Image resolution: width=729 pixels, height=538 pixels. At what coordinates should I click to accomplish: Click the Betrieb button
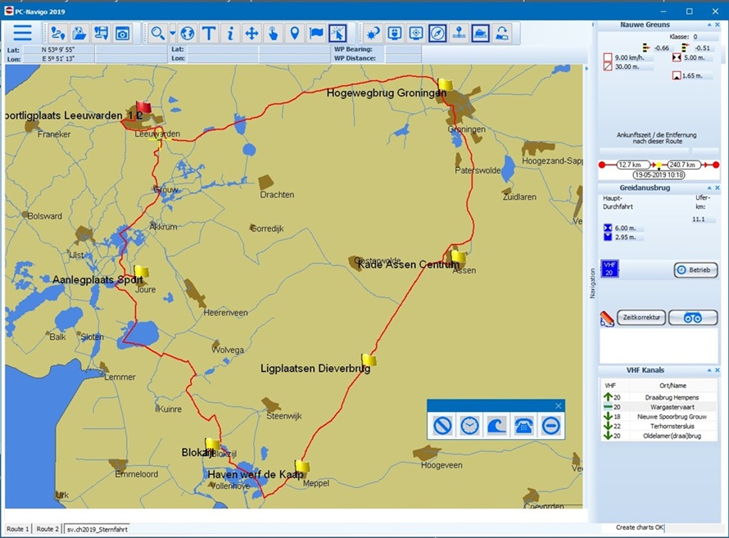pos(695,270)
